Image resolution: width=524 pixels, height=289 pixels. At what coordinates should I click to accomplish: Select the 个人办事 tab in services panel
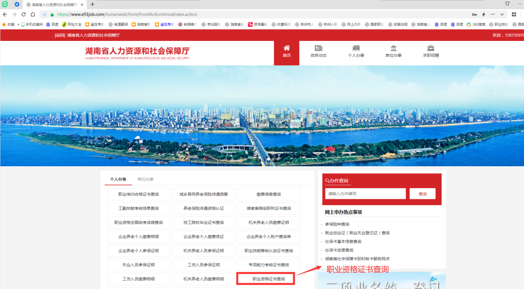118,179
